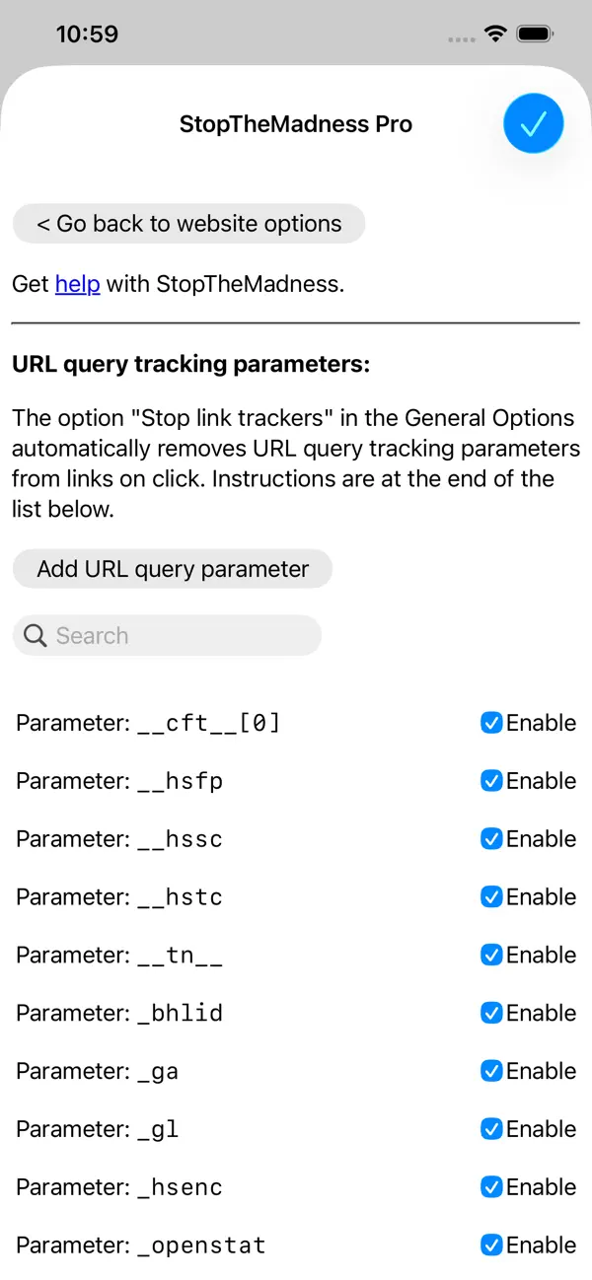592x1280 pixels.
Task: Toggle the _ga Enable checkbox
Action: (x=491, y=1071)
